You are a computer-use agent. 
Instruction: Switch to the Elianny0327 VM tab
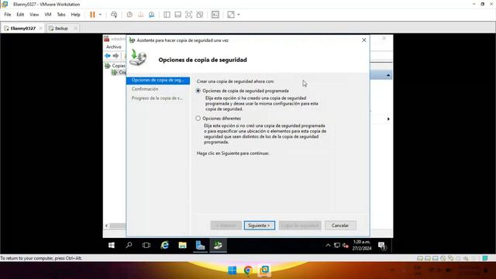[22, 28]
